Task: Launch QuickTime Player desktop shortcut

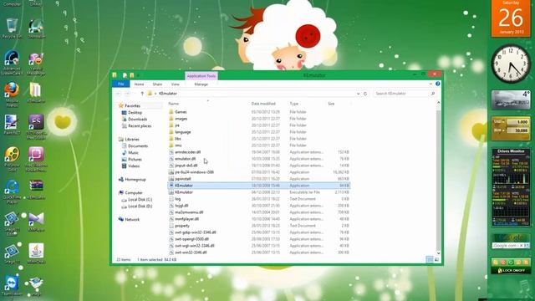Action: (12, 191)
